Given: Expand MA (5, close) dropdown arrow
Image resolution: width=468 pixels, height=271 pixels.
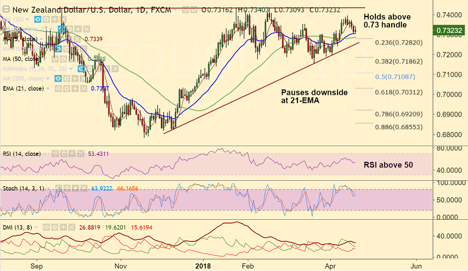Looking at the screenshot, I should (41, 39).
